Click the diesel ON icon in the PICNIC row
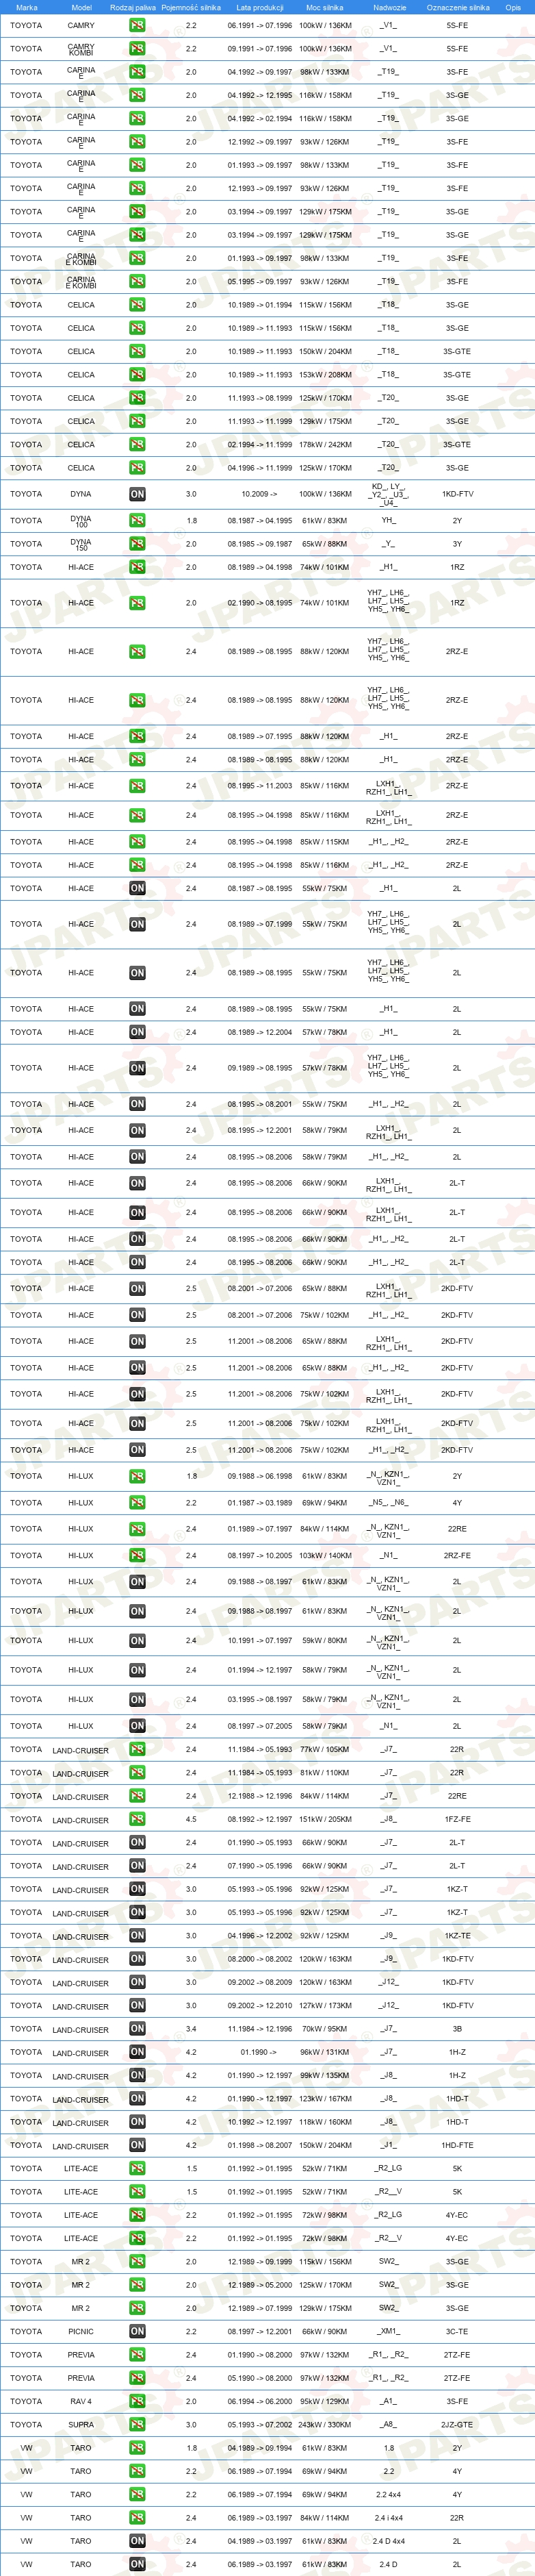 (x=137, y=2332)
